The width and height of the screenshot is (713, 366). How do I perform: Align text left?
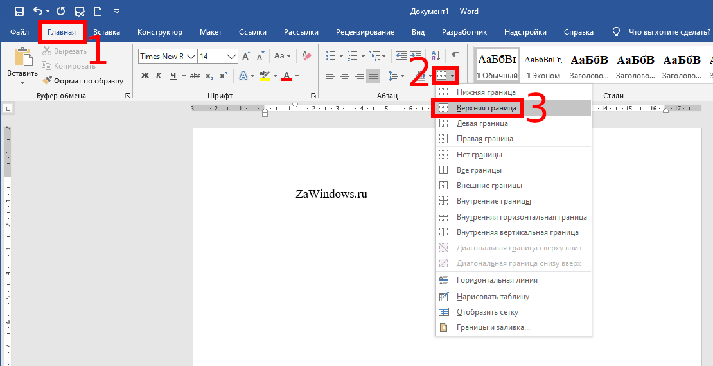coord(331,76)
